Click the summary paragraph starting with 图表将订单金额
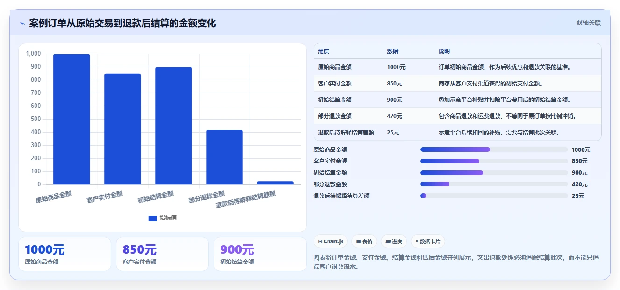The width and height of the screenshot is (620, 290). click(x=456, y=262)
